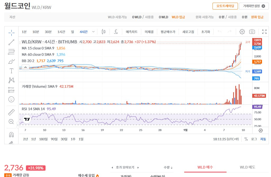Go to previous 호가 모아보기 option
Viewport: 271px width, 177px height.
point(112,167)
